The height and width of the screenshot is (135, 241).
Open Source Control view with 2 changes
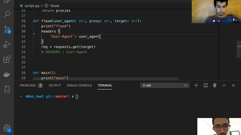[x=7, y=29]
